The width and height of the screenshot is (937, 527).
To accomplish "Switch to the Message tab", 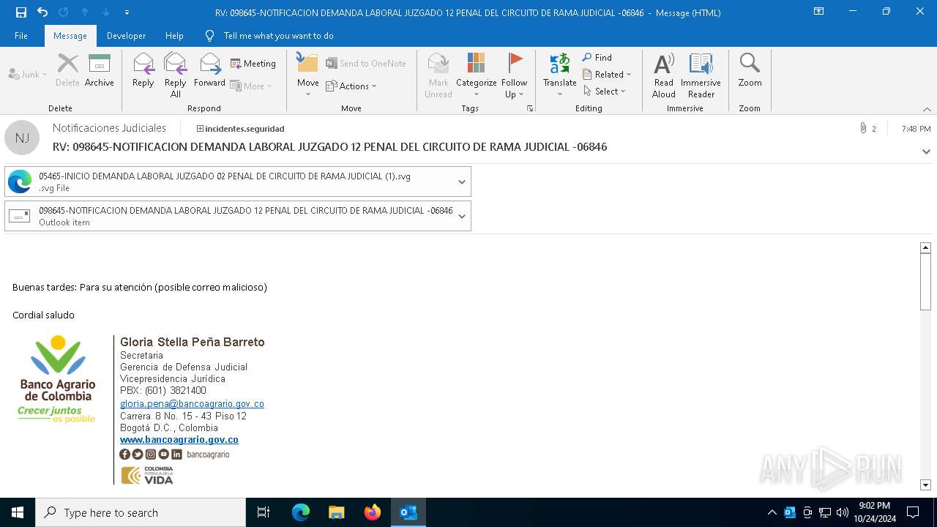I will pyautogui.click(x=70, y=35).
